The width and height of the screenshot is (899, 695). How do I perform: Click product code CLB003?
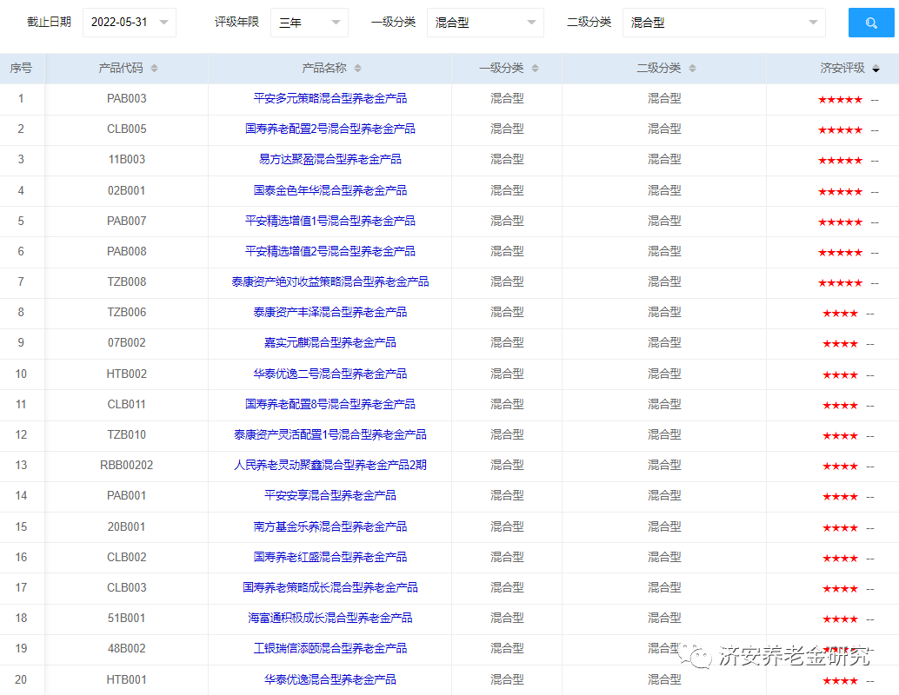[127, 587]
